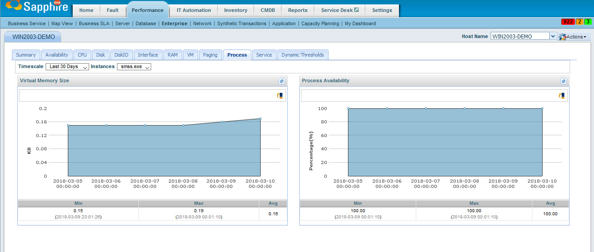Open the Timescale Last 30 Days dropdown

67,67
